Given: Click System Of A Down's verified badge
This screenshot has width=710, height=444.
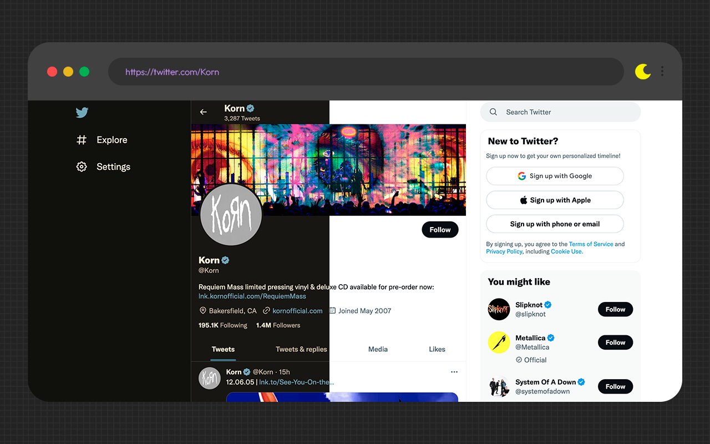Looking at the screenshot, I should [x=582, y=382].
